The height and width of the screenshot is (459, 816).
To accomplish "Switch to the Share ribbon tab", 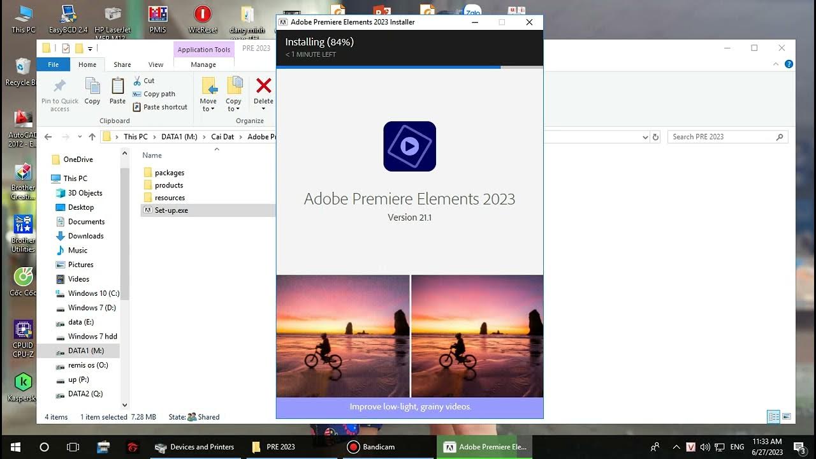I will coord(122,64).
